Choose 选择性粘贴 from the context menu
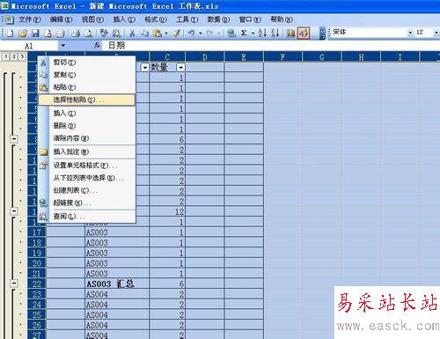The image size is (440, 339). 87,99
